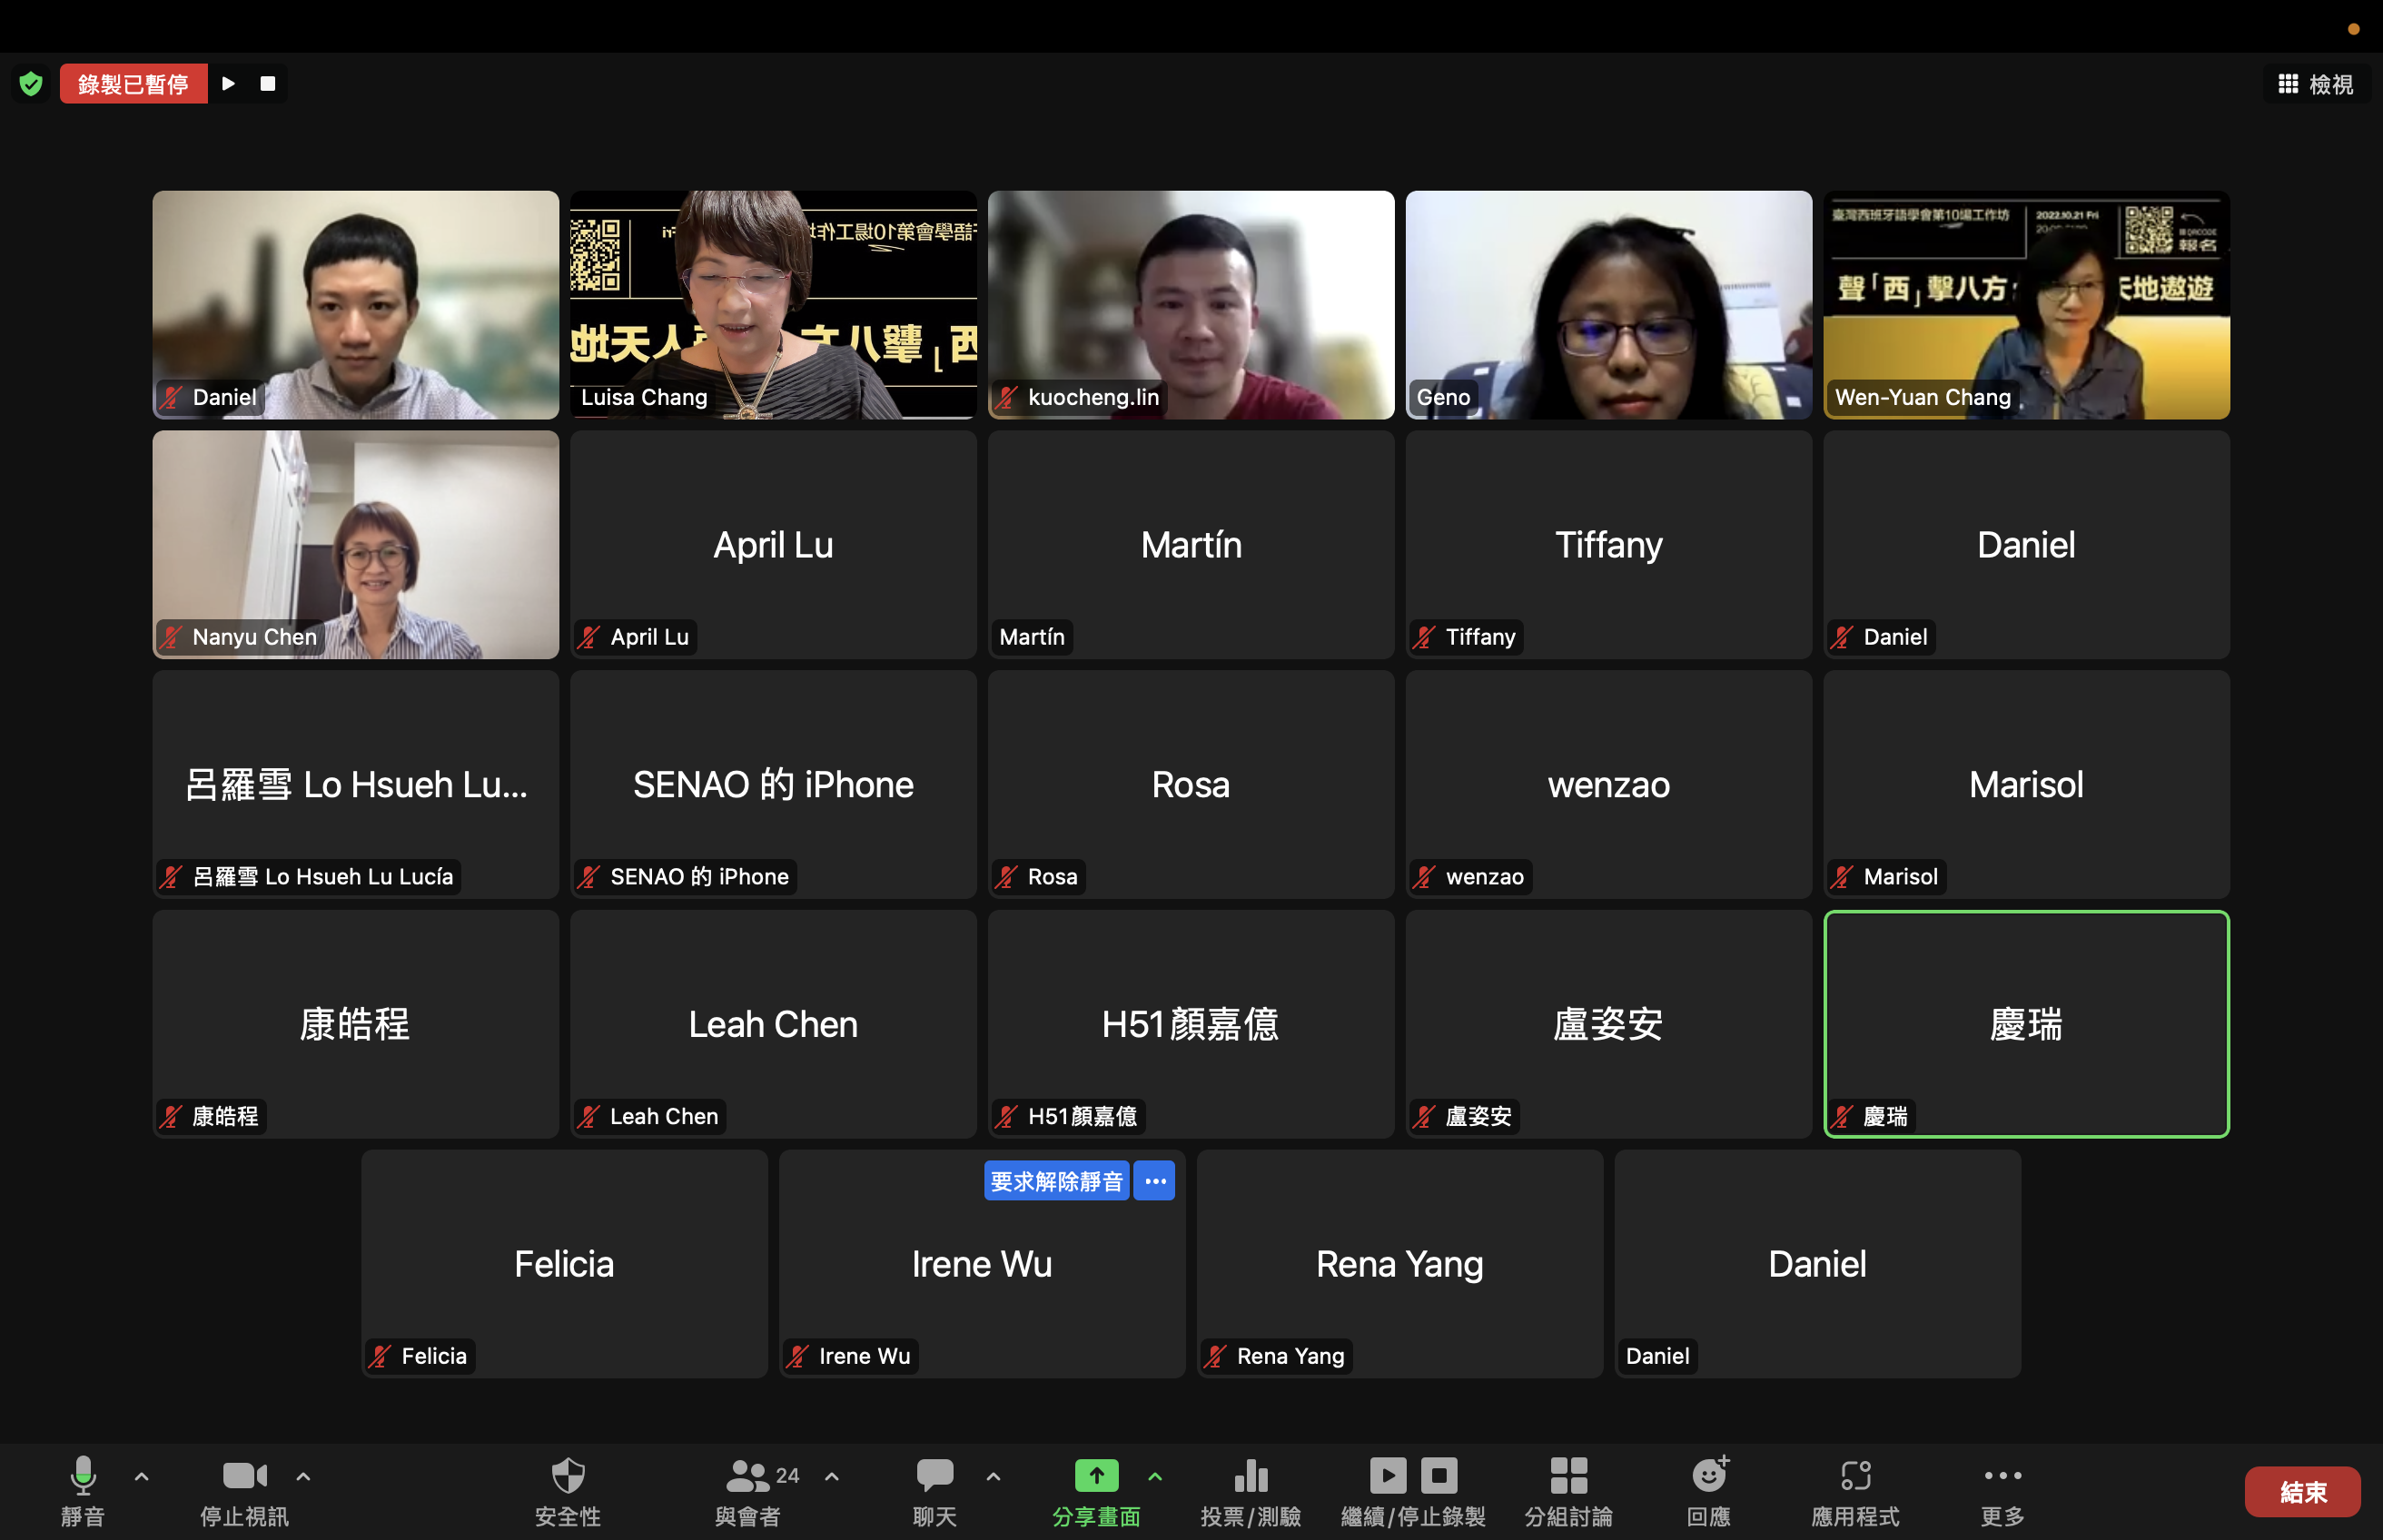
Task: Select Luisa Chang's video tile
Action: pos(773,305)
